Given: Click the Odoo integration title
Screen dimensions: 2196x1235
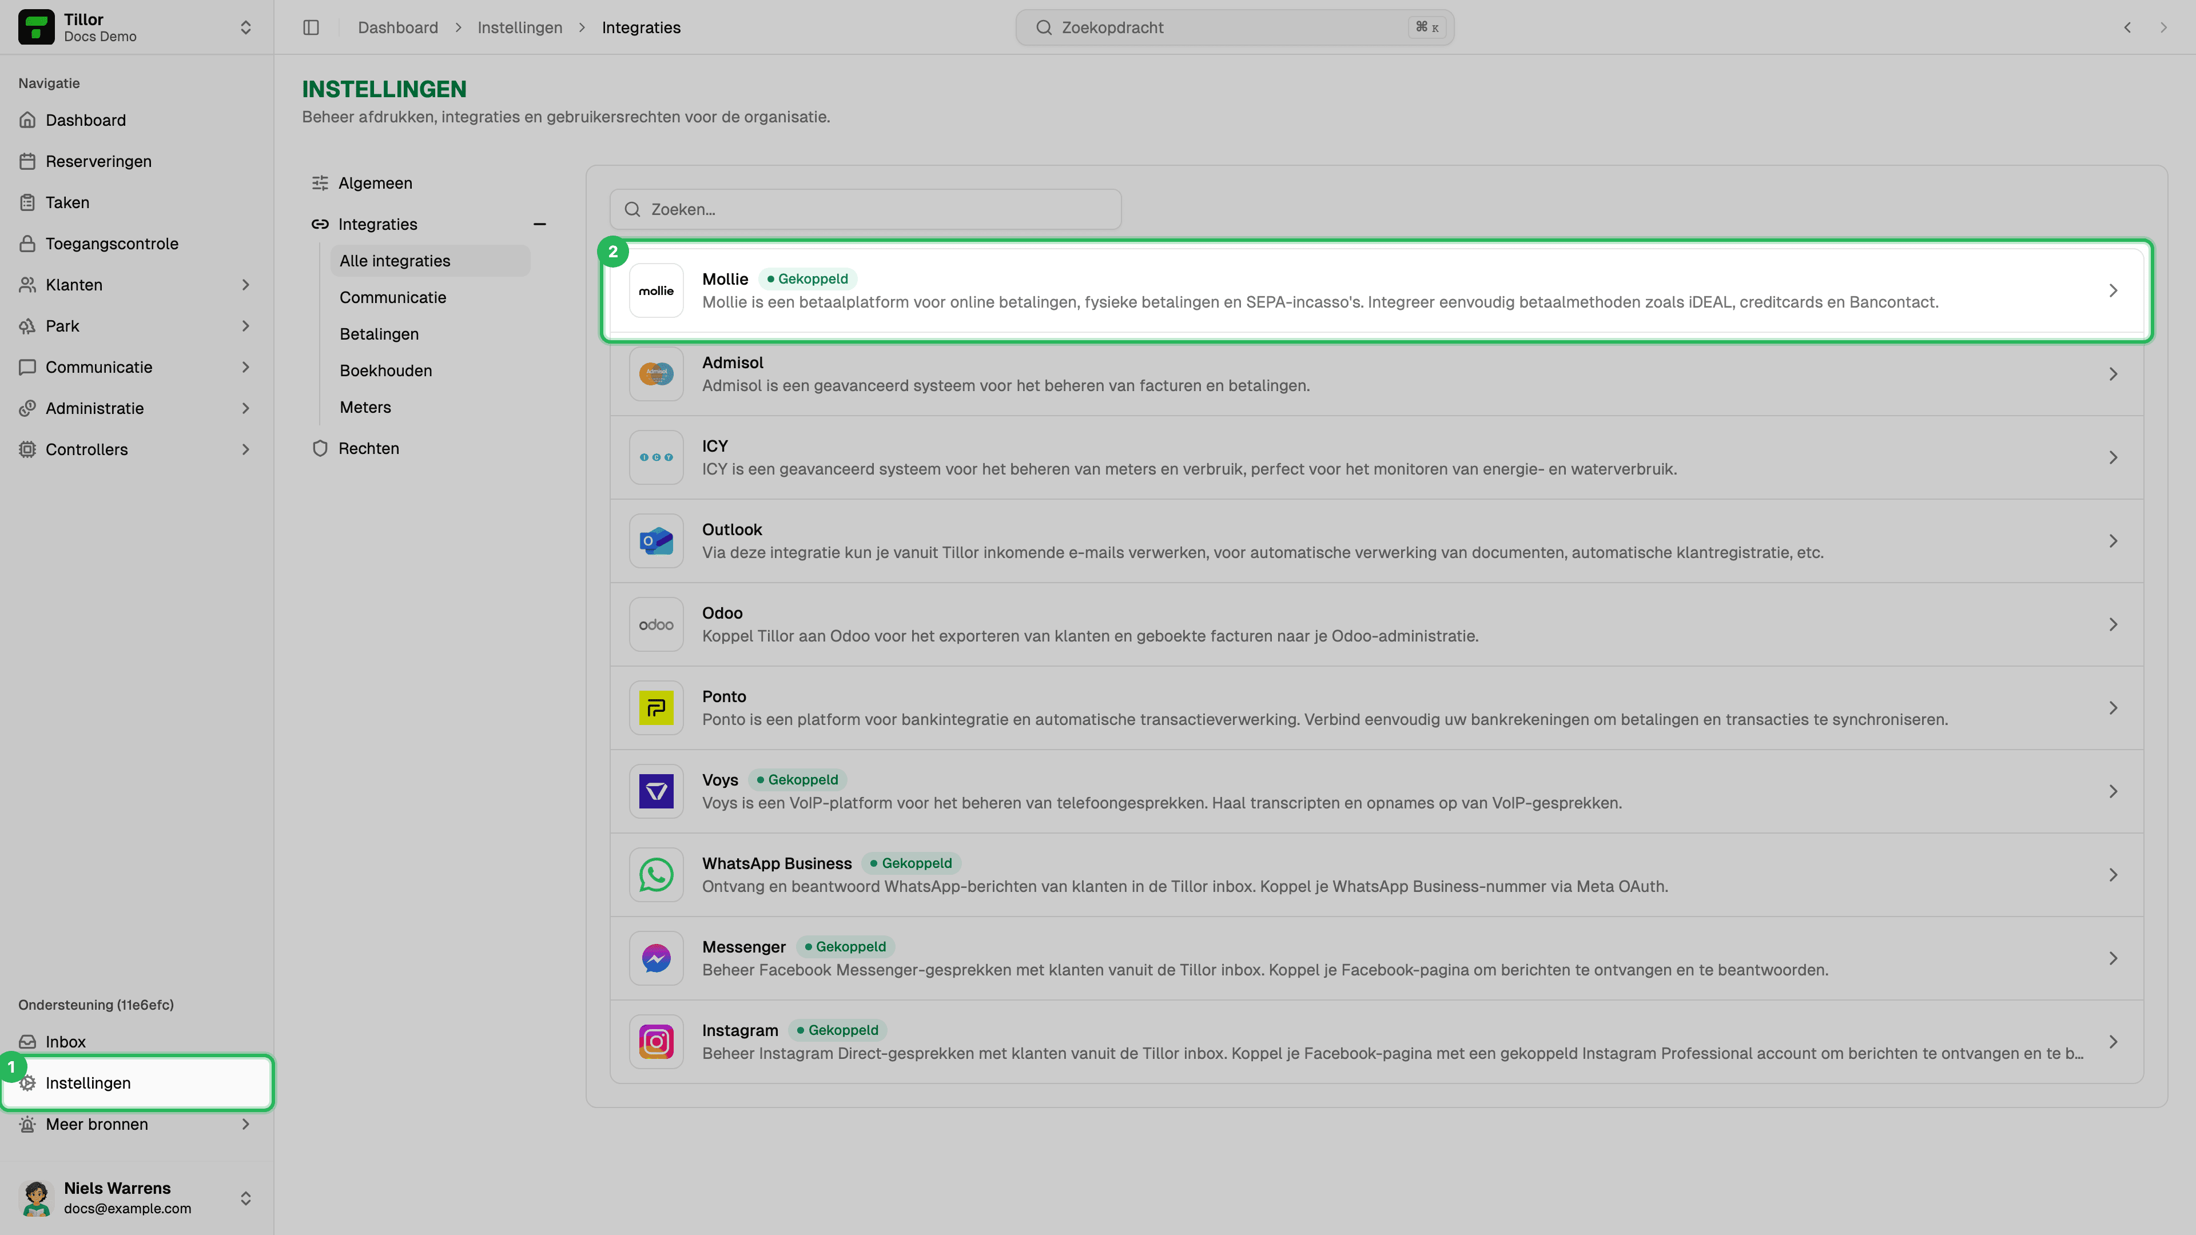Looking at the screenshot, I should [x=722, y=613].
